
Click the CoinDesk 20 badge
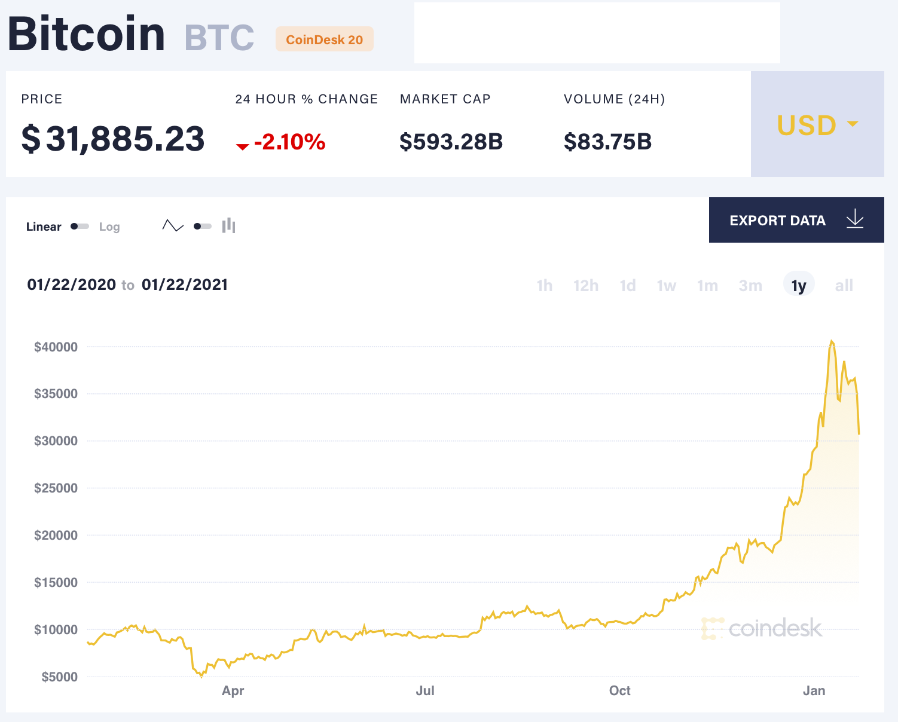(x=324, y=39)
